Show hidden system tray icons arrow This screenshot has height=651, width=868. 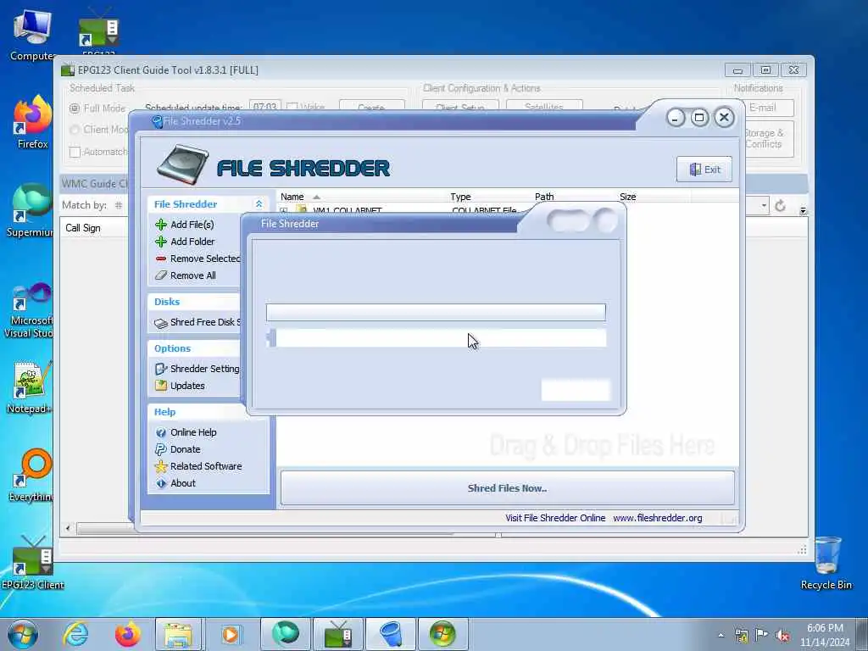point(721,636)
